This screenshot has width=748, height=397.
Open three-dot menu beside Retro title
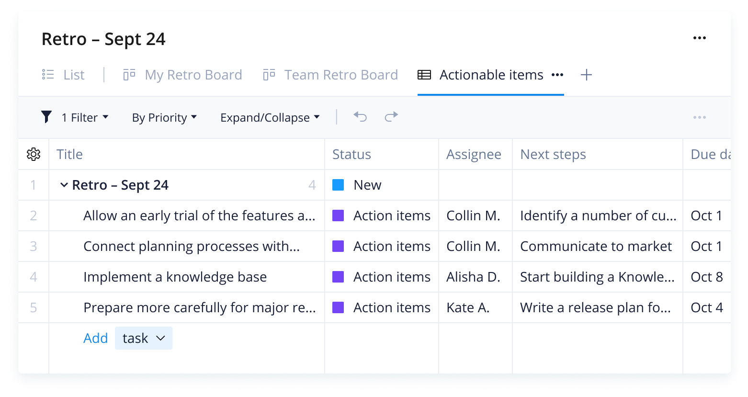pyautogui.click(x=700, y=38)
